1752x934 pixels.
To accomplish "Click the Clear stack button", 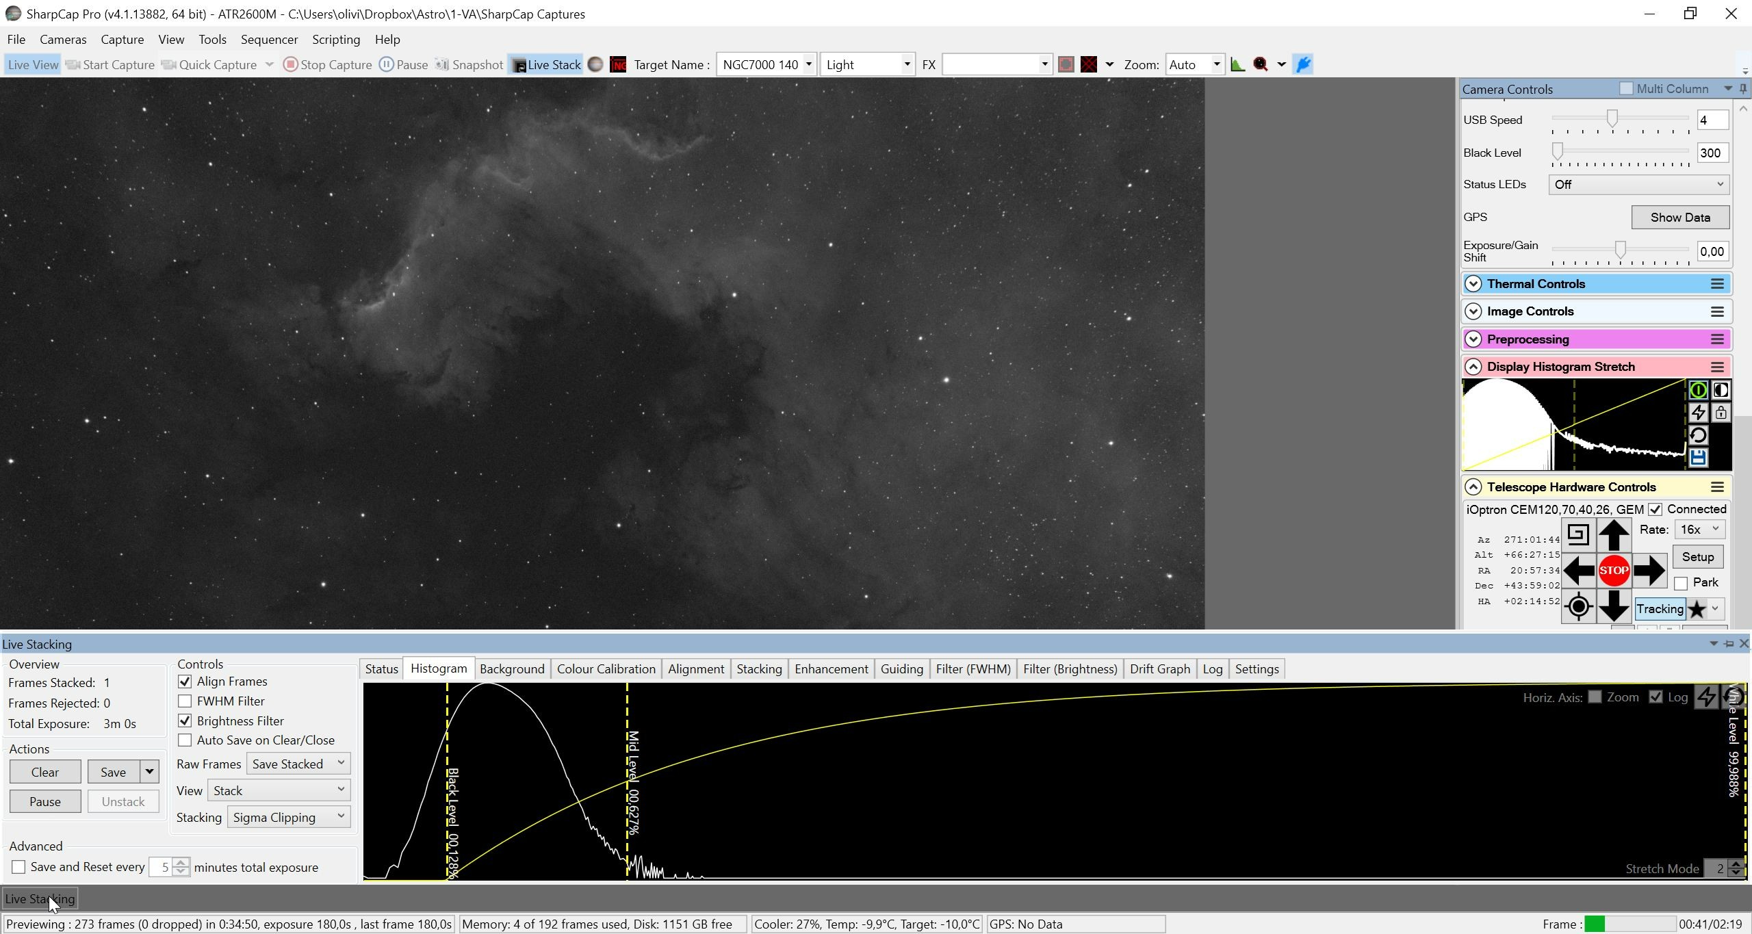I will tap(45, 772).
